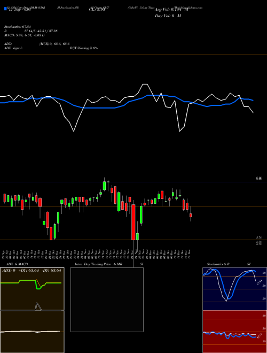Click the green ADX line chart panel
This screenshot has width=267, height=353.
pos(32,289)
